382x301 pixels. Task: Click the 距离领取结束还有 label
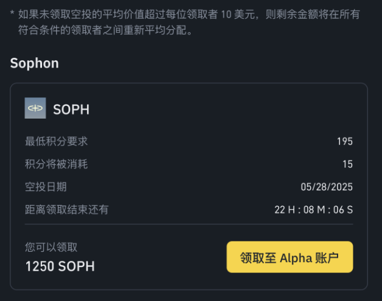click(67, 210)
